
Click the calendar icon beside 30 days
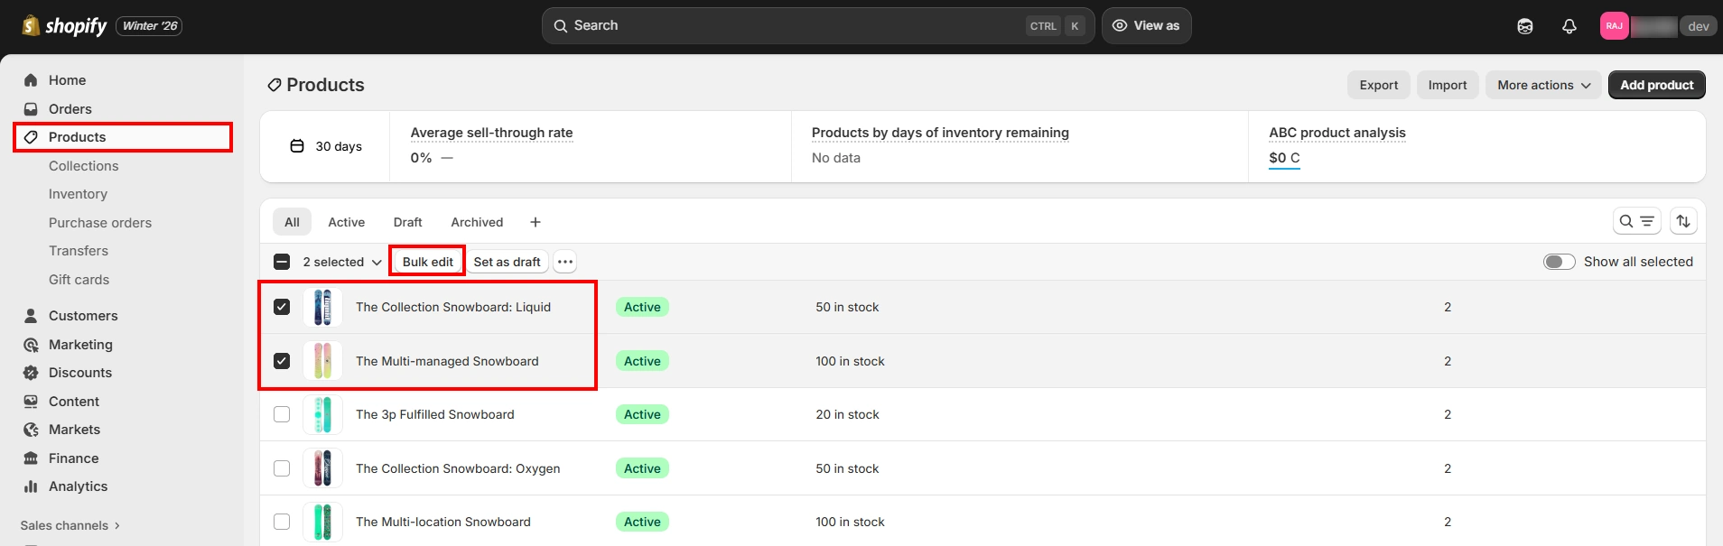(x=297, y=146)
